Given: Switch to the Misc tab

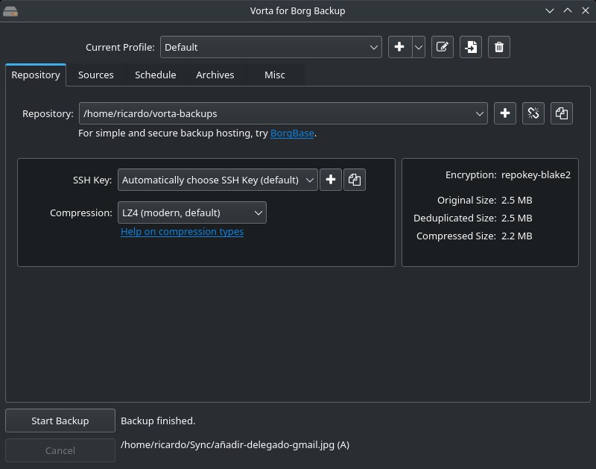Looking at the screenshot, I should (x=274, y=75).
